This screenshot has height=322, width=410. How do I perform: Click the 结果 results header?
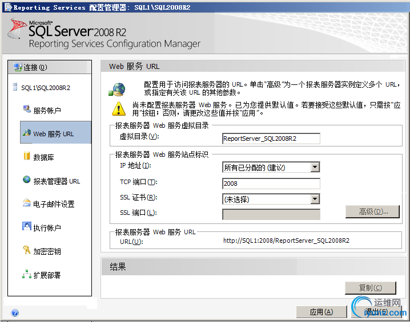click(x=118, y=267)
